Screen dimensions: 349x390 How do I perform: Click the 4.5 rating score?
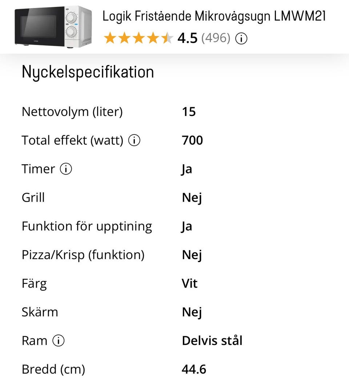click(x=187, y=38)
